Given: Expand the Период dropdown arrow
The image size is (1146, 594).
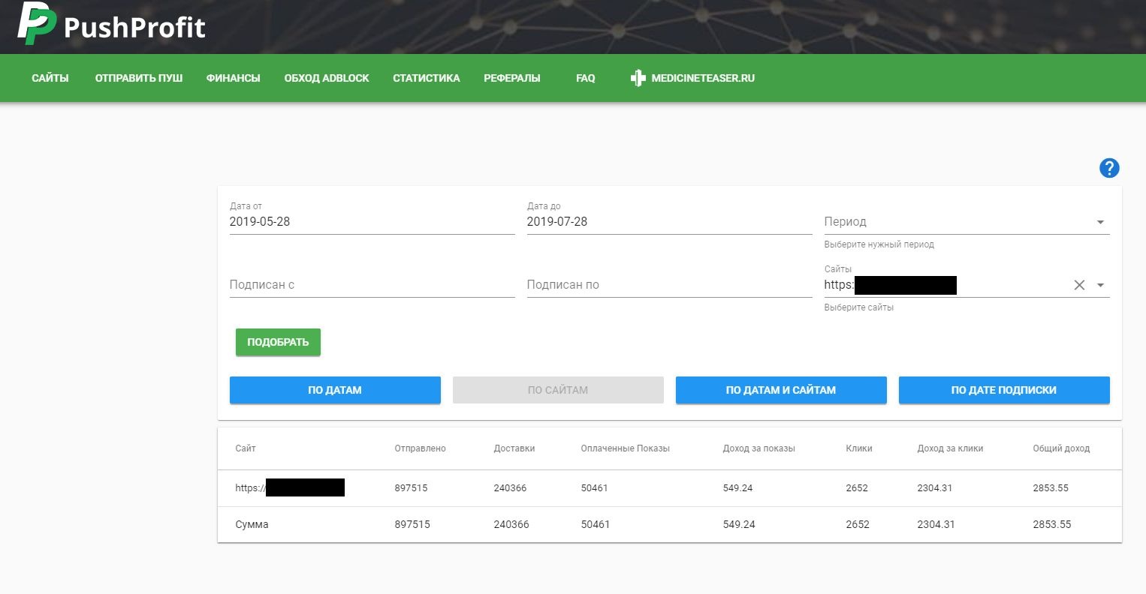Looking at the screenshot, I should (x=1100, y=222).
